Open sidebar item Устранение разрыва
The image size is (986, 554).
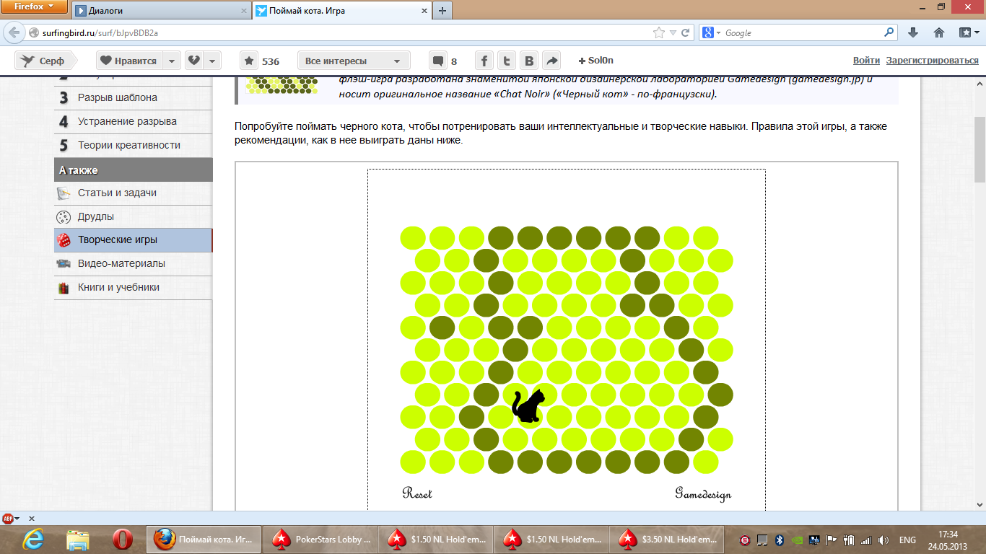point(134,121)
